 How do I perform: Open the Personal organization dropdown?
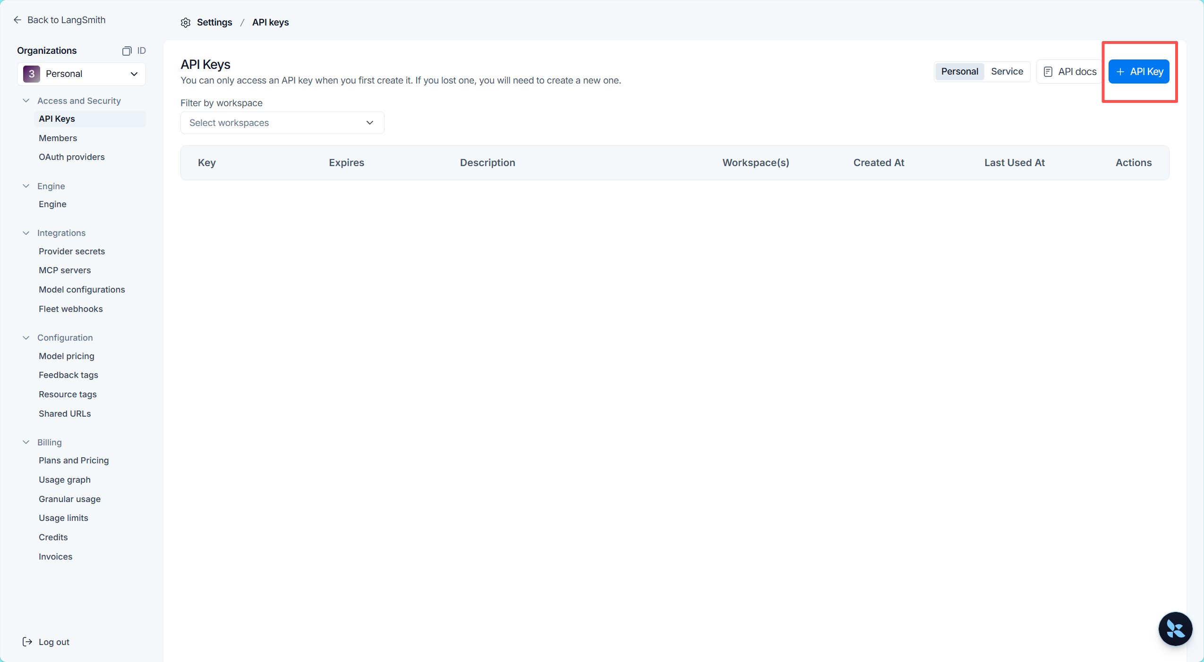pos(81,74)
